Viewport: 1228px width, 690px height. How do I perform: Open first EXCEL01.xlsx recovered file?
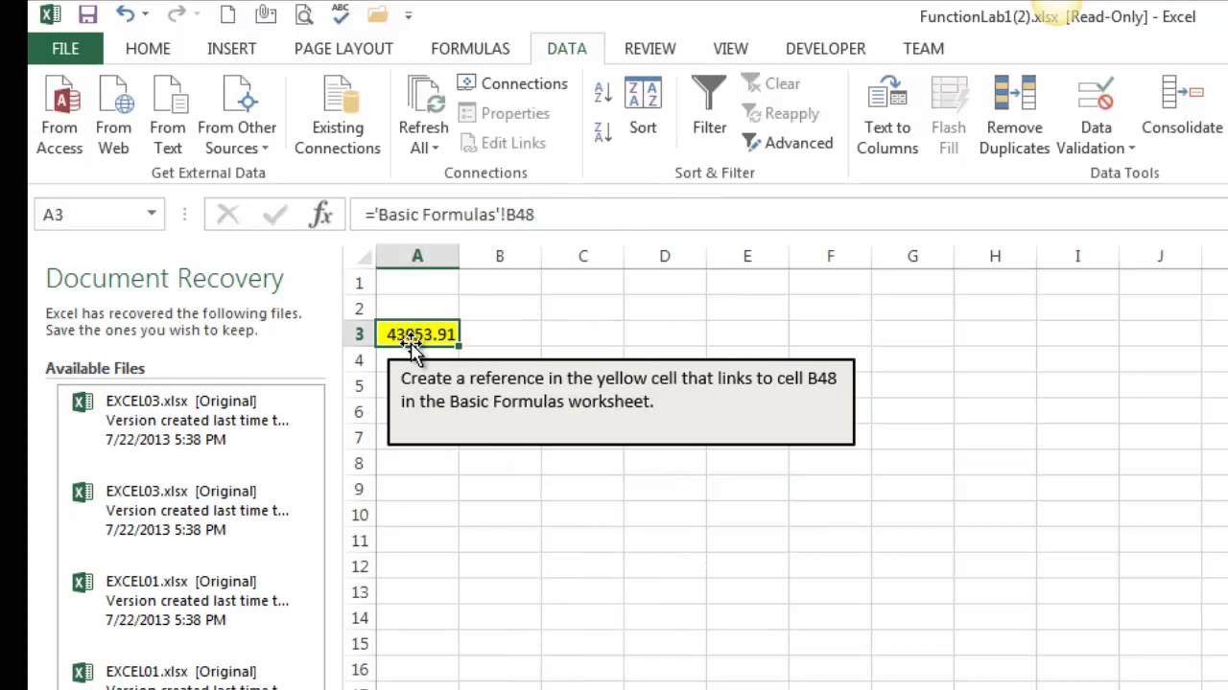click(192, 600)
